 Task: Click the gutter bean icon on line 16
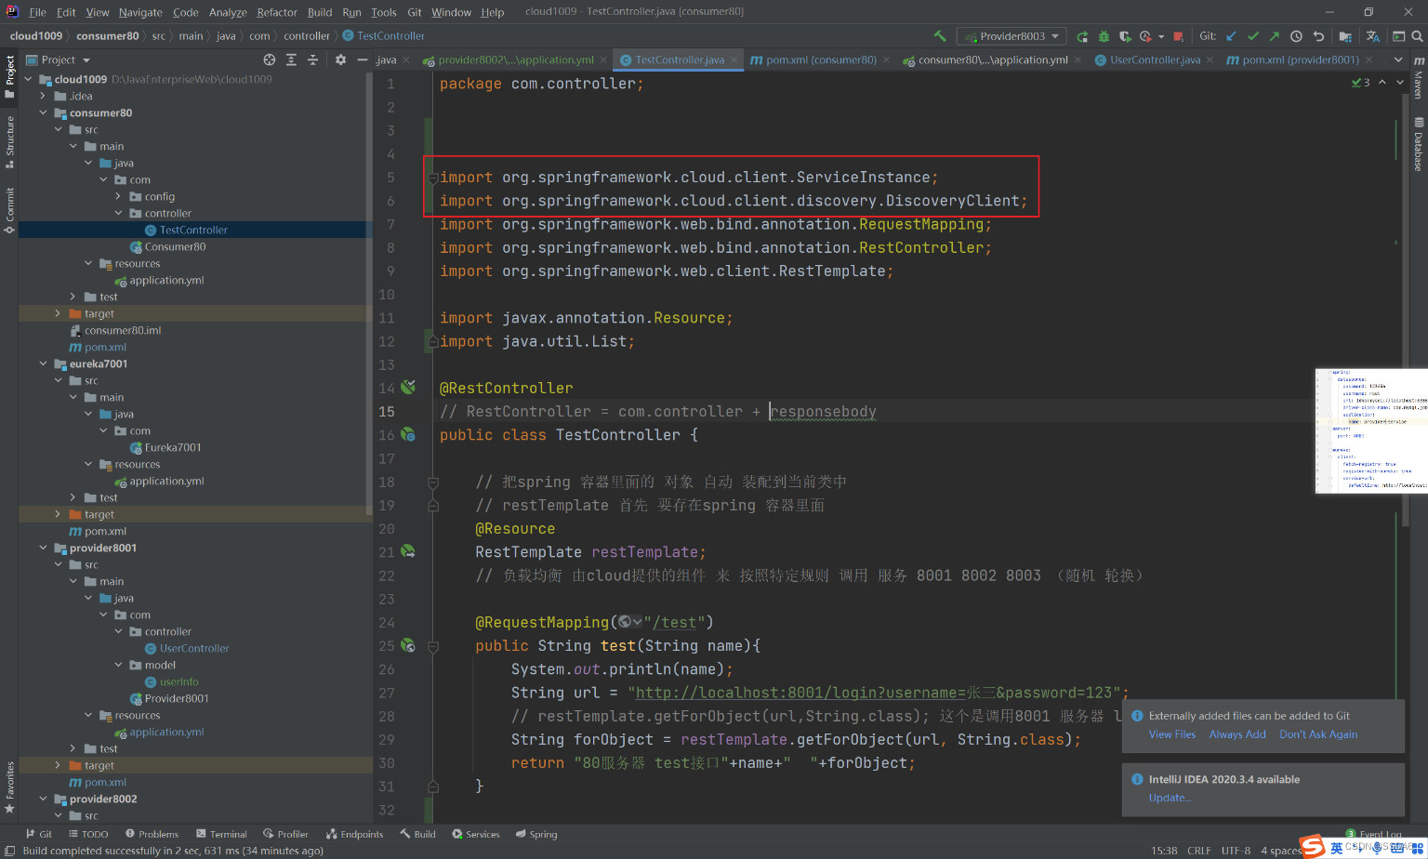[408, 434]
